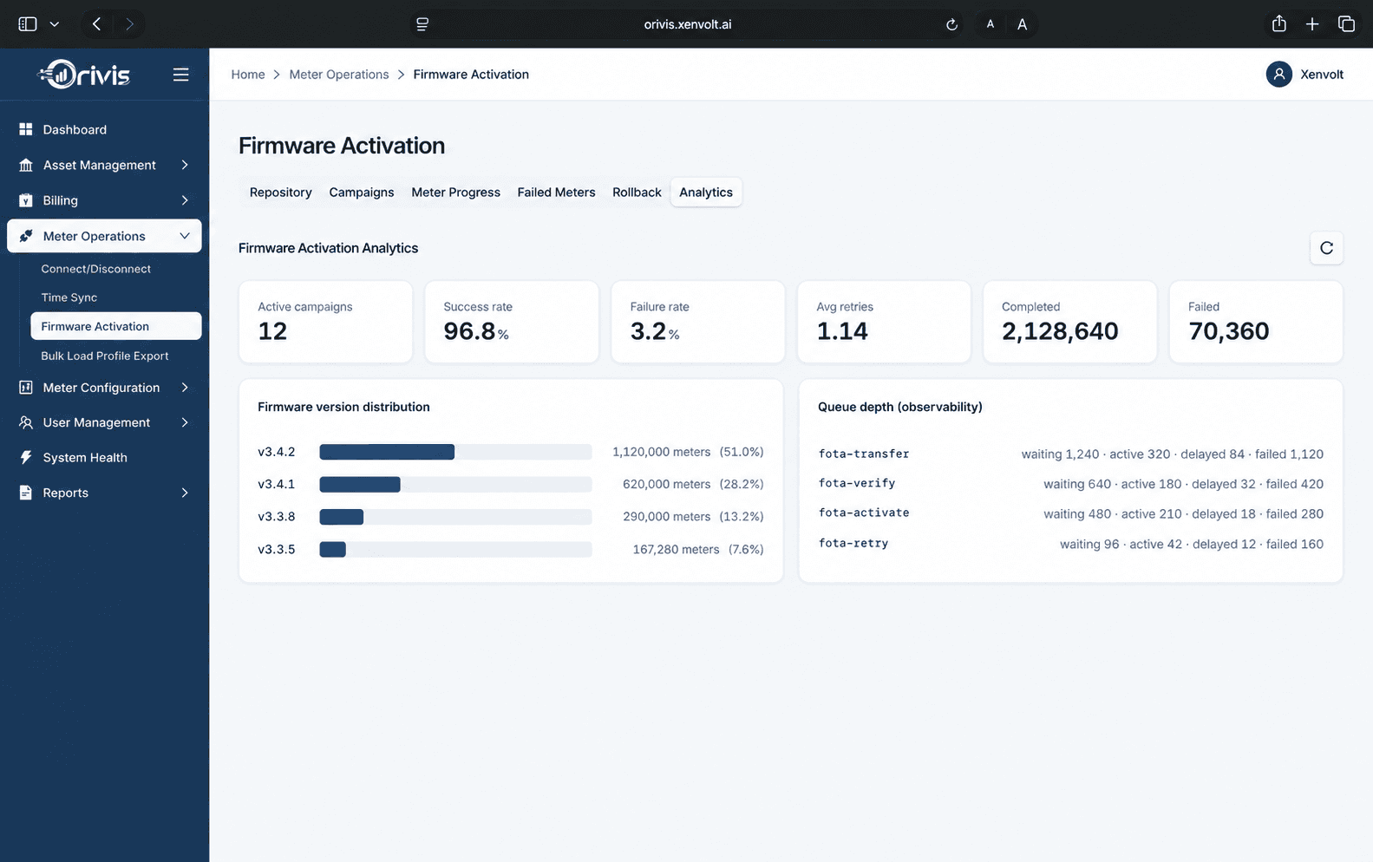Click the Dashboard grid icon
Screen dimensions: 1373x862
pos(26,129)
